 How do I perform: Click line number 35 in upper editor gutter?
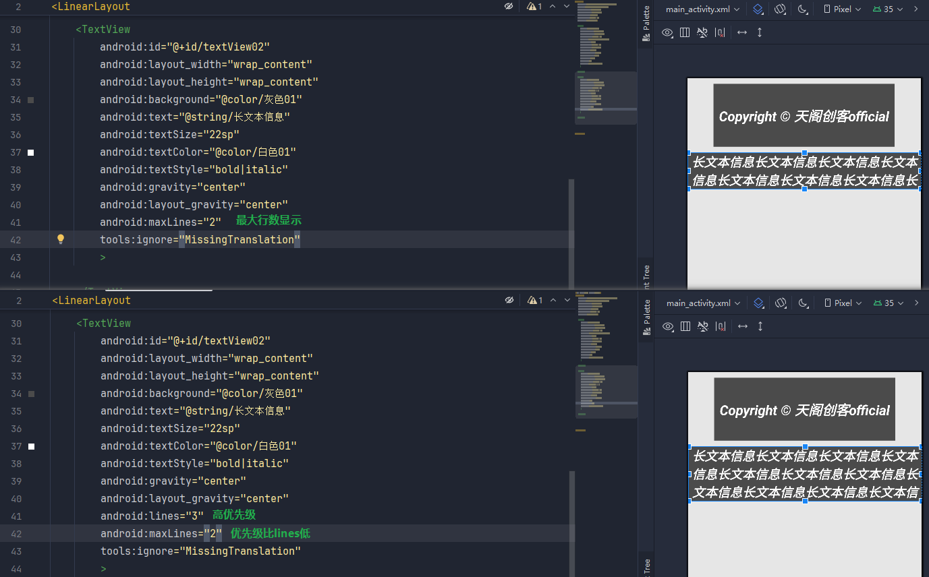(x=16, y=117)
